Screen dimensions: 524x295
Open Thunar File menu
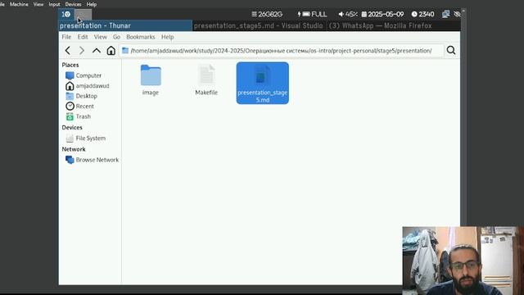[66, 37]
